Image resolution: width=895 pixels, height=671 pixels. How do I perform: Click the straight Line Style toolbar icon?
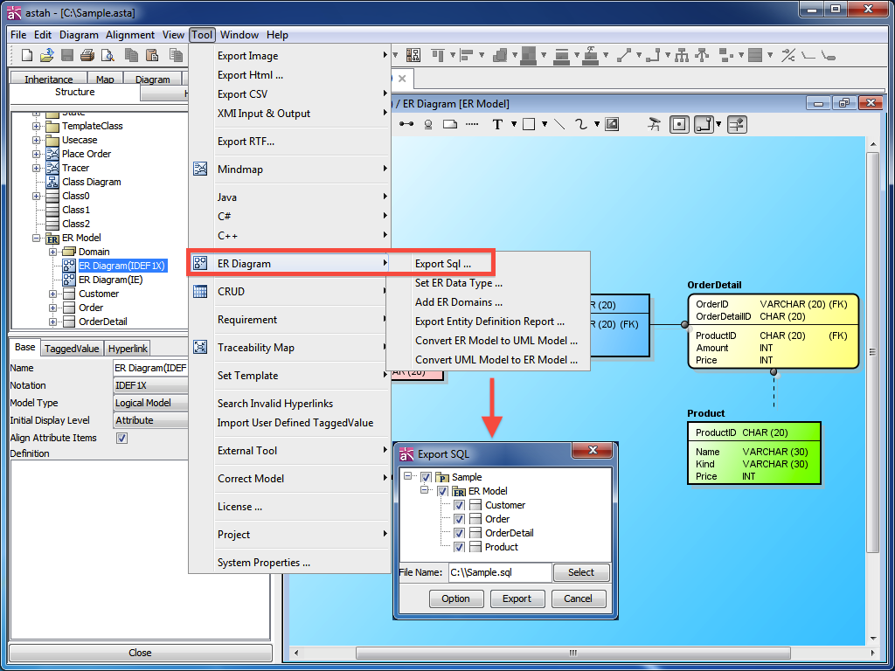coord(624,55)
